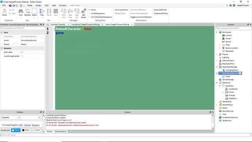Select the ChangingTeams item in Explorer
The image size is (252, 142).
click(x=232, y=70)
